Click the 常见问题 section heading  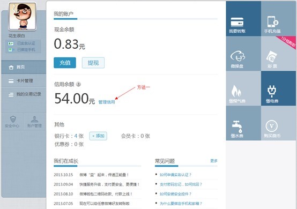pos(165,161)
